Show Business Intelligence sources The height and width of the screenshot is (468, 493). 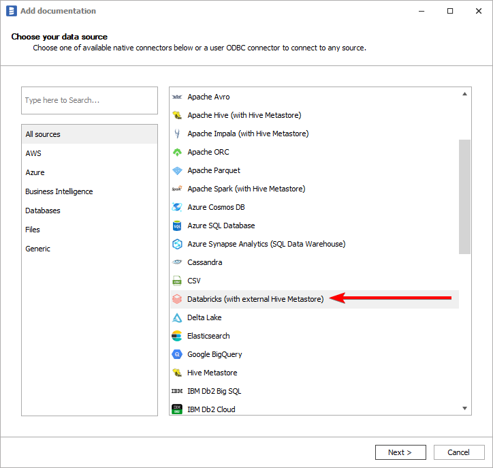[59, 191]
